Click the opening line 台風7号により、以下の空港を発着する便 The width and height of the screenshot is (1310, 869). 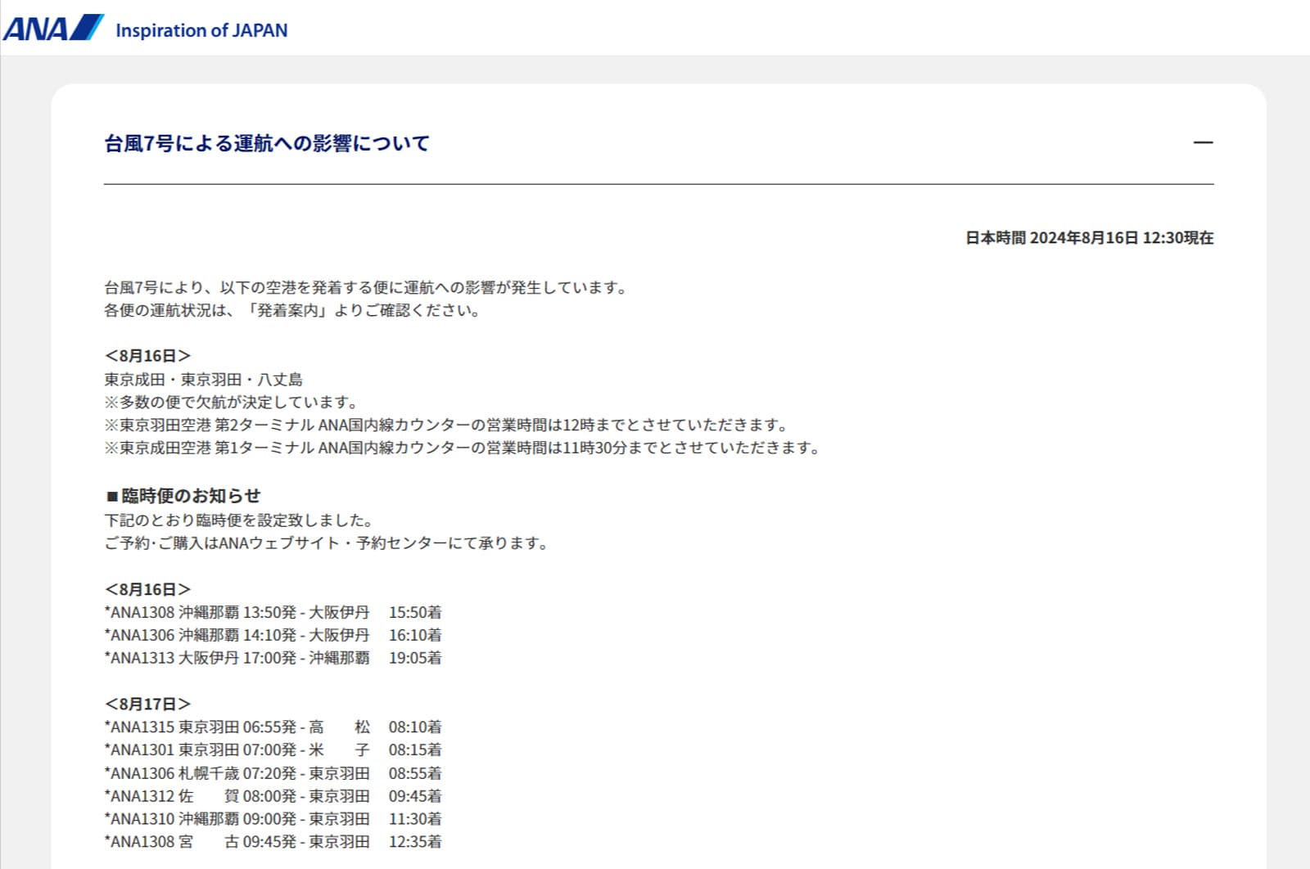point(367,288)
